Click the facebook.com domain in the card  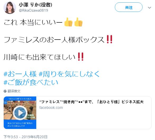coord(51,108)
